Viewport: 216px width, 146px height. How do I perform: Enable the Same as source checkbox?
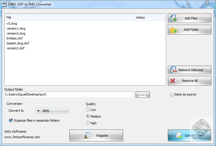tap(171, 95)
